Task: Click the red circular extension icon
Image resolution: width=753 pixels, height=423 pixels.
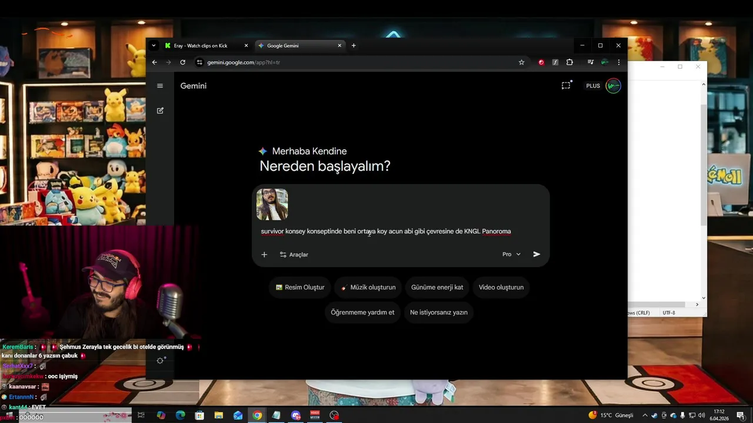Action: tap(541, 62)
